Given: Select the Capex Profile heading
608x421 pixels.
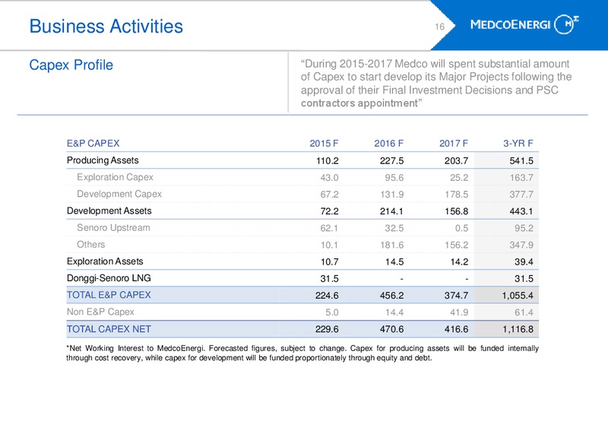Looking at the screenshot, I should tap(71, 65).
